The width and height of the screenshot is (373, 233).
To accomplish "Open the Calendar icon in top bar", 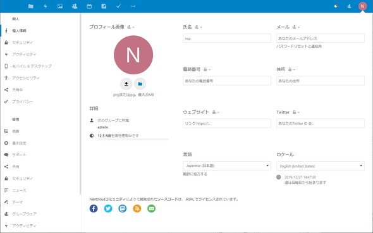I will [x=89, y=6].
